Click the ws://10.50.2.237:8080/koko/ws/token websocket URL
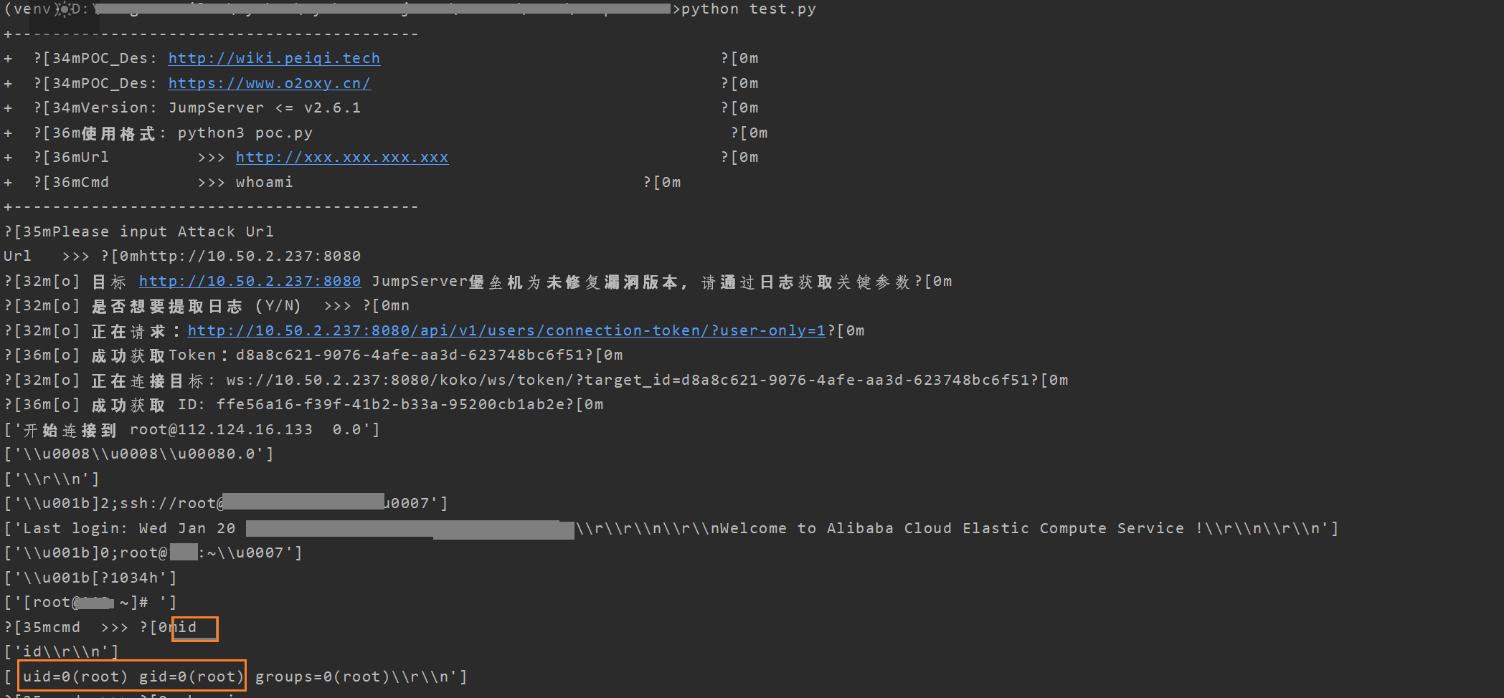Screen dimensions: 1504x698 (x=628, y=380)
